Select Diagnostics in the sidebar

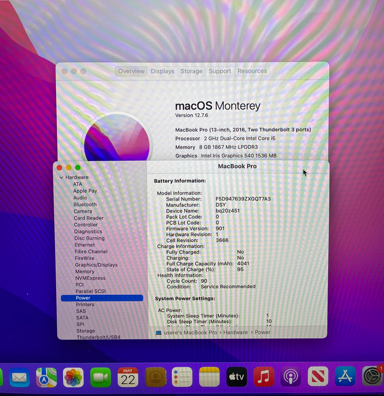88,231
